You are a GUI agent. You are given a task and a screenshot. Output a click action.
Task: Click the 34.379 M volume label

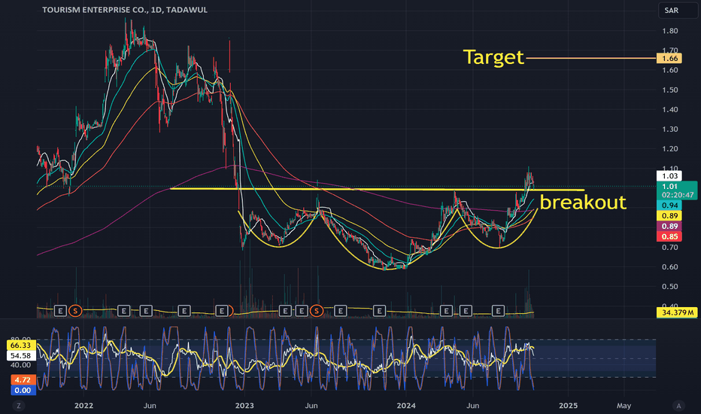(677, 312)
